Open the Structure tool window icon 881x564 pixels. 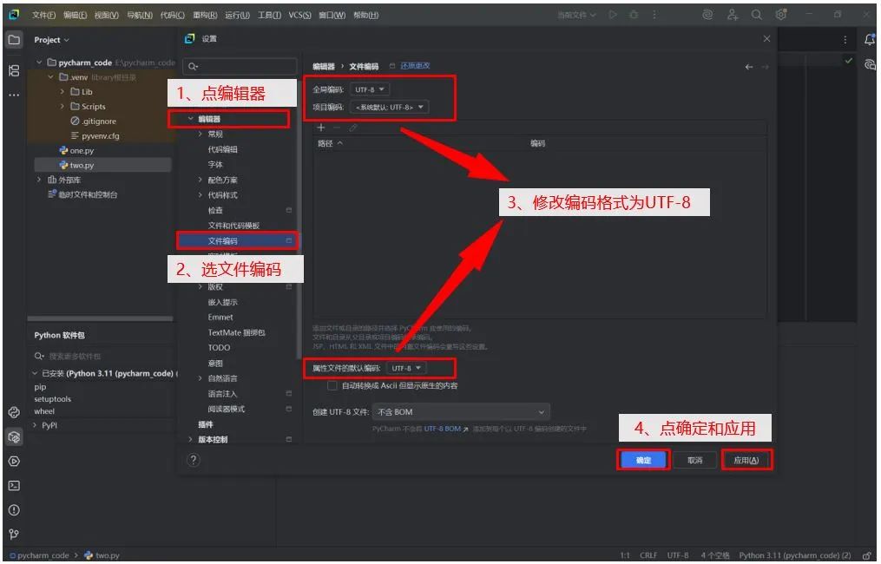pos(14,70)
